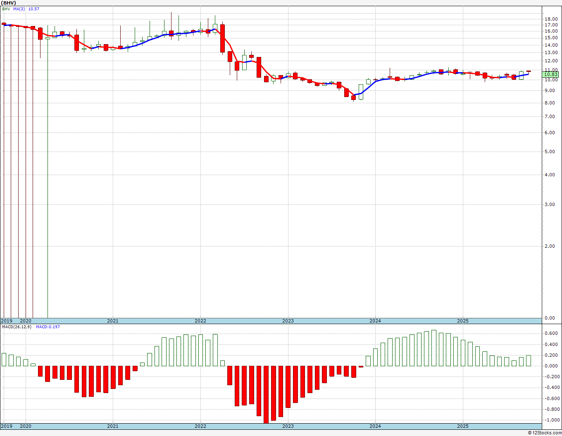Click 2023 on the price chart time axis
Screen dimensions: 562x436
point(288,321)
